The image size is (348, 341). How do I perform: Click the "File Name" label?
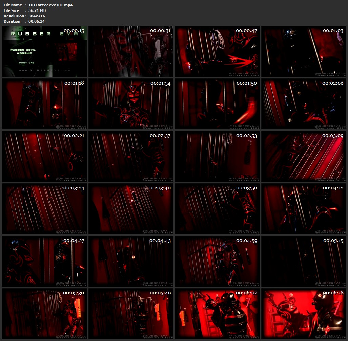tap(13, 5)
